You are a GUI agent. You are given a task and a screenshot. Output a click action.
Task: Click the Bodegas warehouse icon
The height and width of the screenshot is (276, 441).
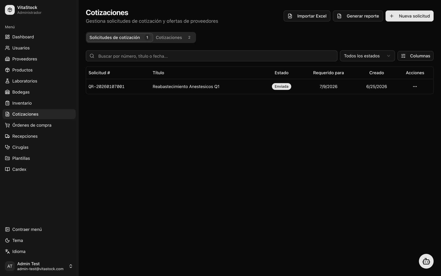[7, 92]
